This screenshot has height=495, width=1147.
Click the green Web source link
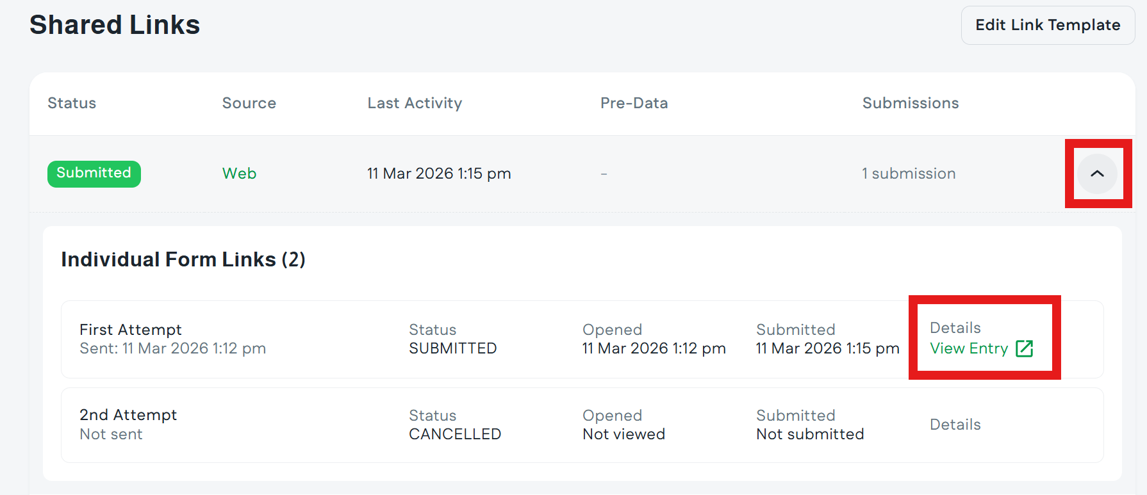pyautogui.click(x=239, y=174)
